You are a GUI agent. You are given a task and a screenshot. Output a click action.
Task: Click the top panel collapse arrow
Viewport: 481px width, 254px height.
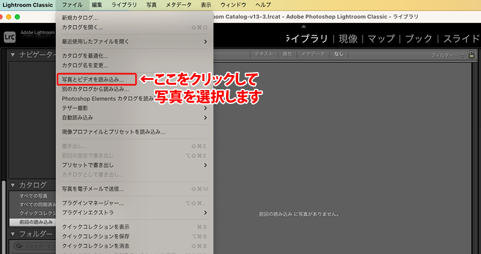click(304, 26)
